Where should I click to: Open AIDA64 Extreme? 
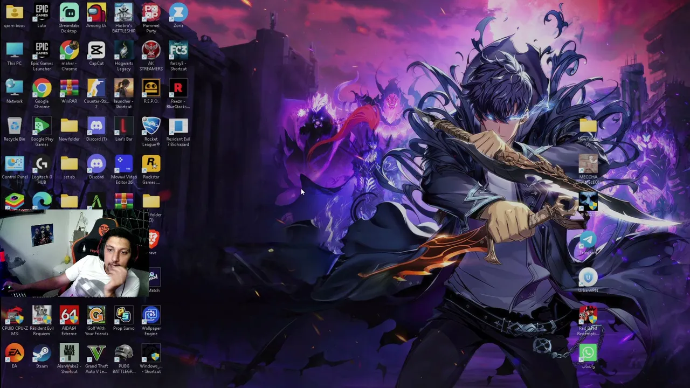coord(69,321)
